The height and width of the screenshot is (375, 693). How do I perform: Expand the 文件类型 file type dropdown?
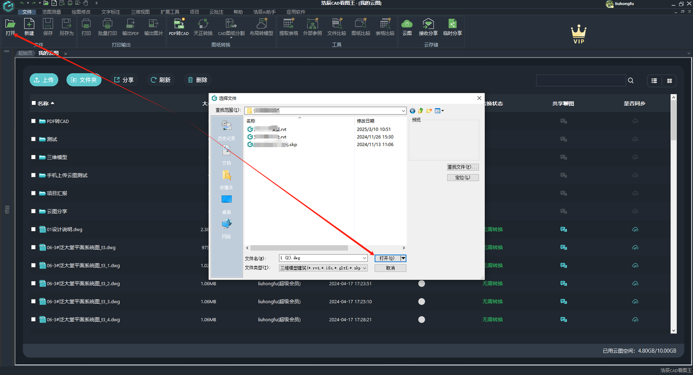[x=364, y=268]
